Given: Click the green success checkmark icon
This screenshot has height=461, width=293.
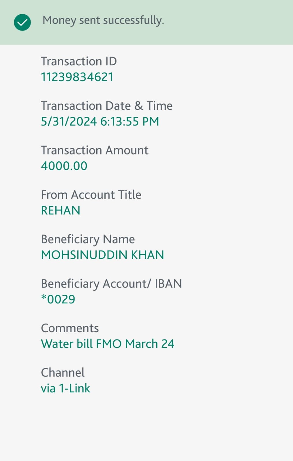Looking at the screenshot, I should pyautogui.click(x=22, y=22).
